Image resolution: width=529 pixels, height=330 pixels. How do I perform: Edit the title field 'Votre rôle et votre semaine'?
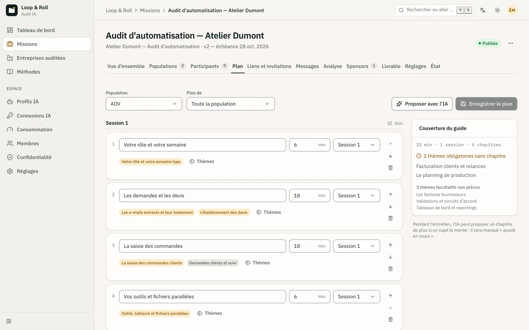click(x=202, y=145)
